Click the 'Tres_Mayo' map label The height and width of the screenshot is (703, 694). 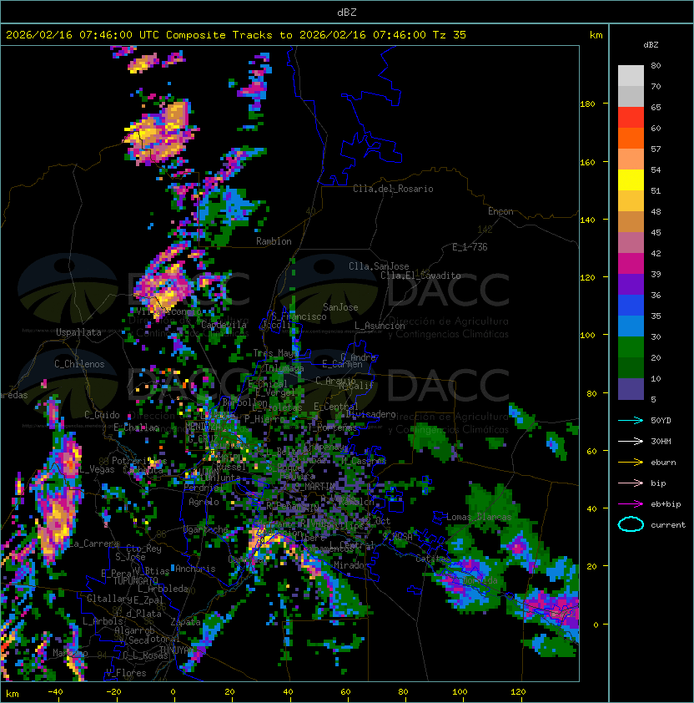[275, 353]
